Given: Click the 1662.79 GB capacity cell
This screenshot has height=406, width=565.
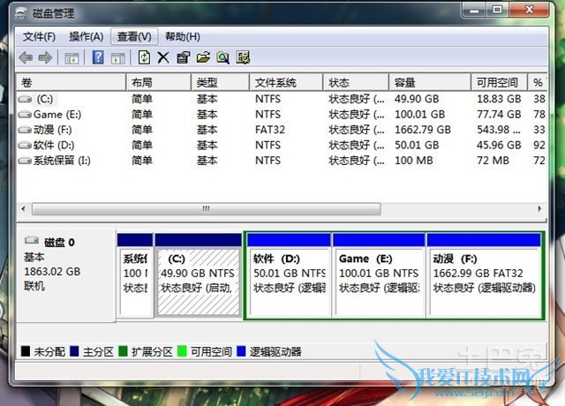Looking at the screenshot, I should pos(423,130).
